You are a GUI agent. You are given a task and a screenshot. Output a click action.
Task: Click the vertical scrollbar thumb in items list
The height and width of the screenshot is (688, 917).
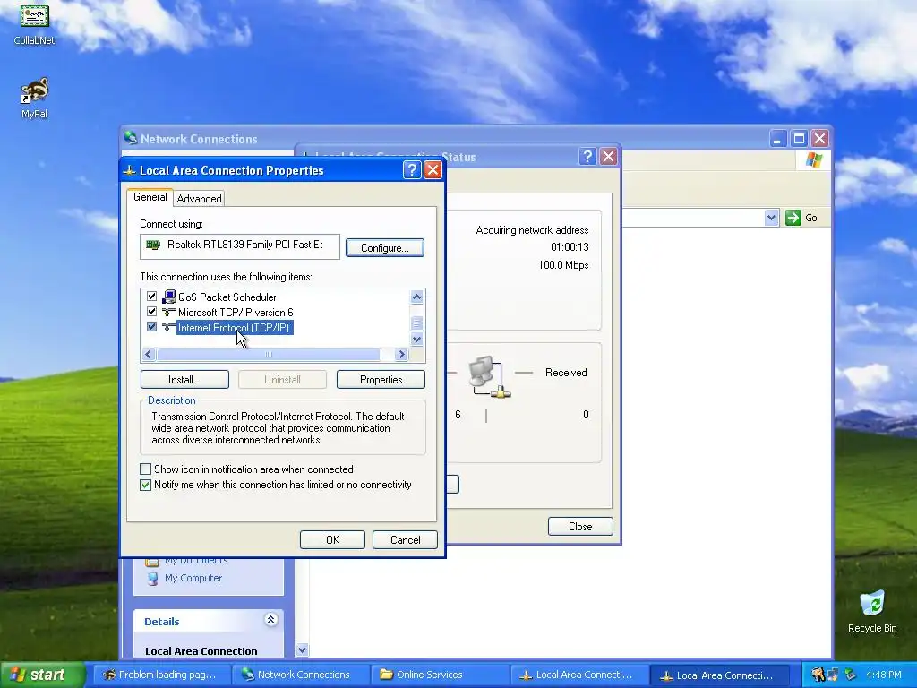[x=417, y=322]
